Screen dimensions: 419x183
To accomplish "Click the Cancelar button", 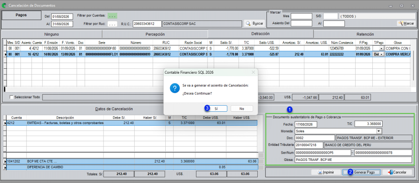I will [x=397, y=172].
